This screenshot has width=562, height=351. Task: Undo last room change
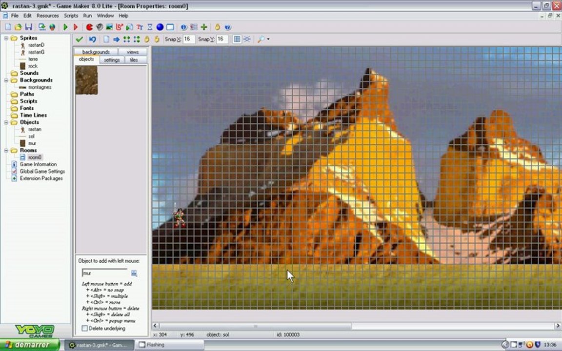pos(93,39)
